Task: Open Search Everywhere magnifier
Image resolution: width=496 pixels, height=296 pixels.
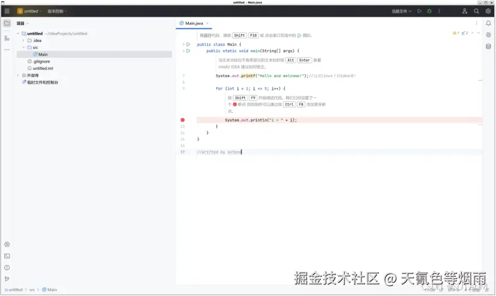Action: coord(476,11)
